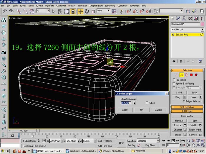Image resolution: width=206 pixels, height=154 pixels.
Task: Adjust the Chamfer Amount spinner arrows
Action: pyautogui.click(x=134, y=103)
